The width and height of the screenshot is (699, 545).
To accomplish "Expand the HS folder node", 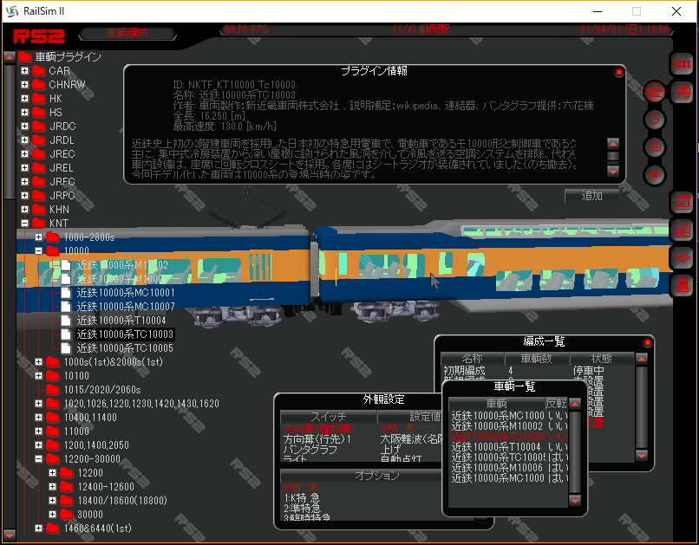I will point(25,113).
